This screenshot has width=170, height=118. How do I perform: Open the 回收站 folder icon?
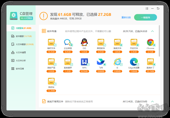click(51, 81)
